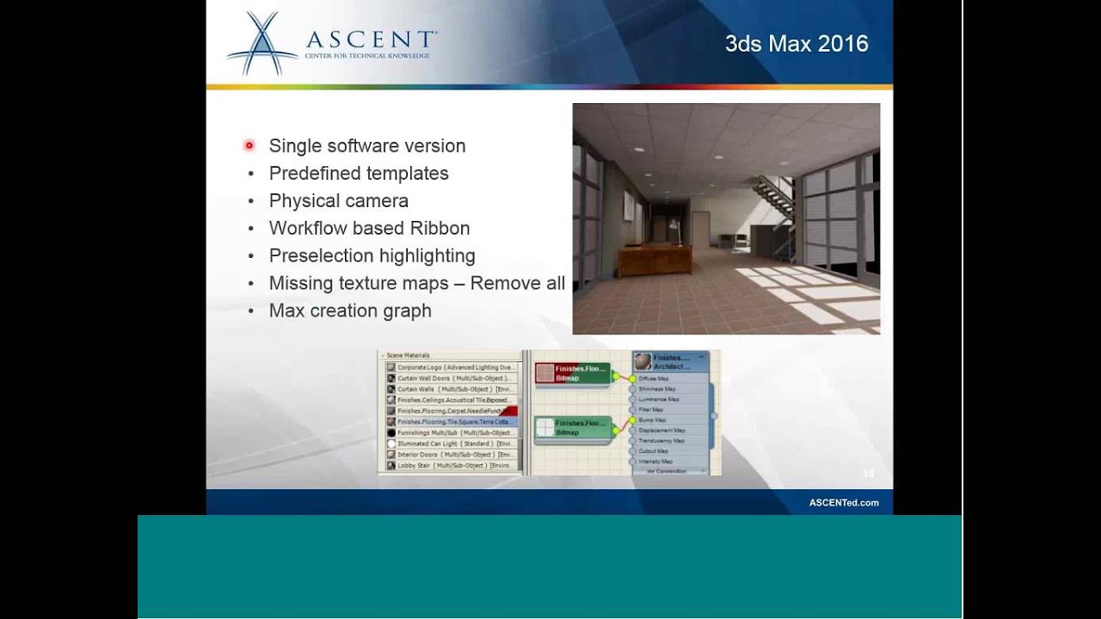Collapse the Finishes Architectural material node
The height and width of the screenshot is (619, 1101).
pyautogui.click(x=702, y=357)
